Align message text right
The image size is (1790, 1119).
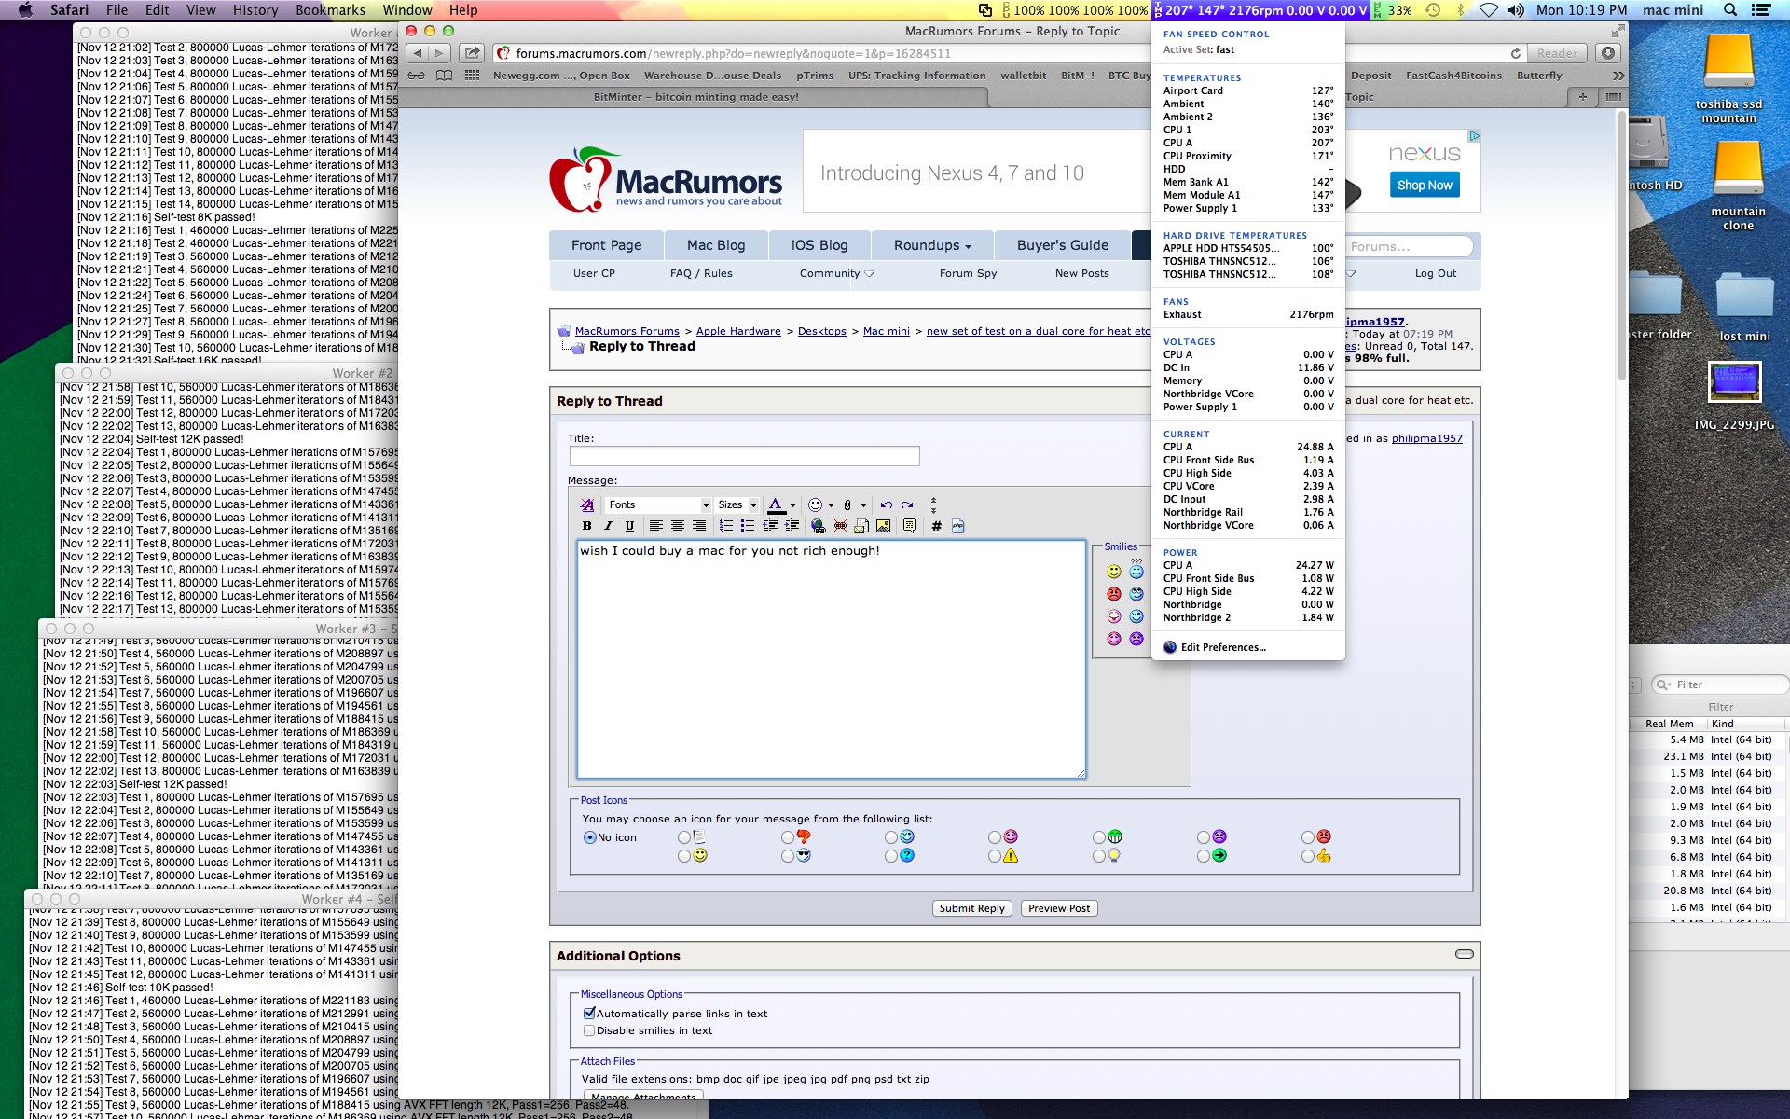[699, 526]
